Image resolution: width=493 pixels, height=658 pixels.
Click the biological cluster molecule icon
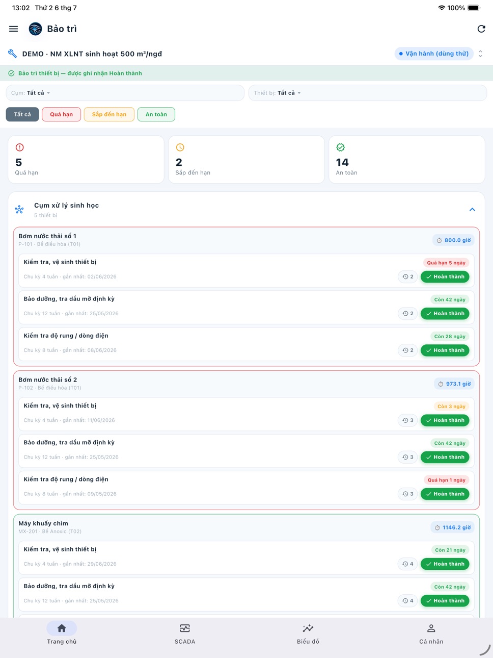pyautogui.click(x=19, y=210)
